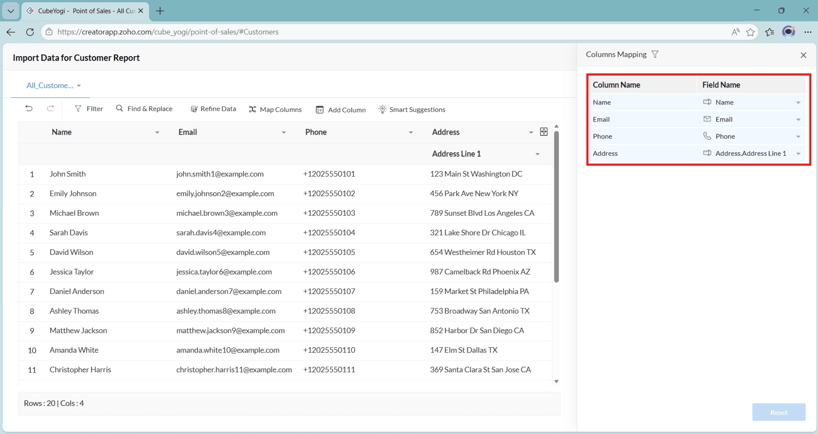The image size is (818, 434).
Task: Close the Columns Mapping panel
Action: [803, 55]
